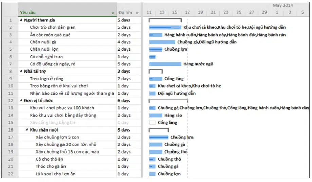
Task: Select task Chăn nuôi gà
Action: pos(43,42)
